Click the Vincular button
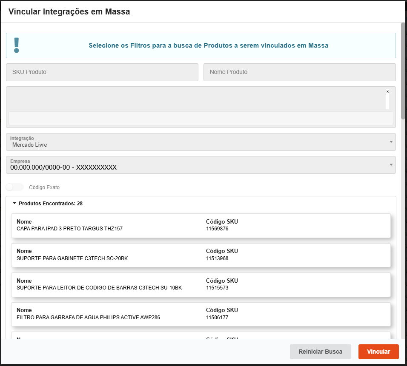This screenshot has height=366, width=407. coord(378,352)
